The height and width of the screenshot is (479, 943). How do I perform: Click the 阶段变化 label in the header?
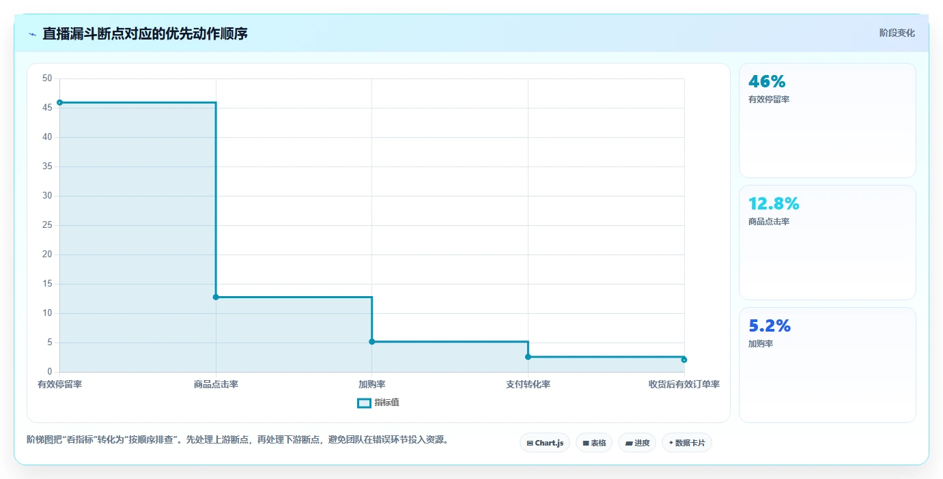(897, 33)
